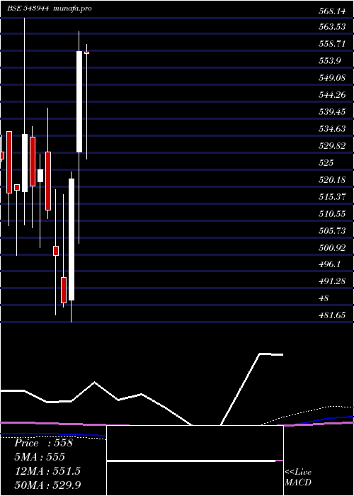Click the '5MA : 555' readout

point(40,457)
